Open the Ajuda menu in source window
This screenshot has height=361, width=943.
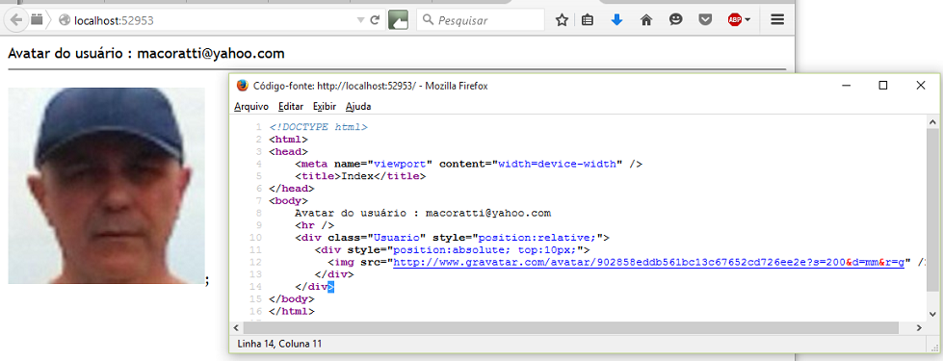358,107
